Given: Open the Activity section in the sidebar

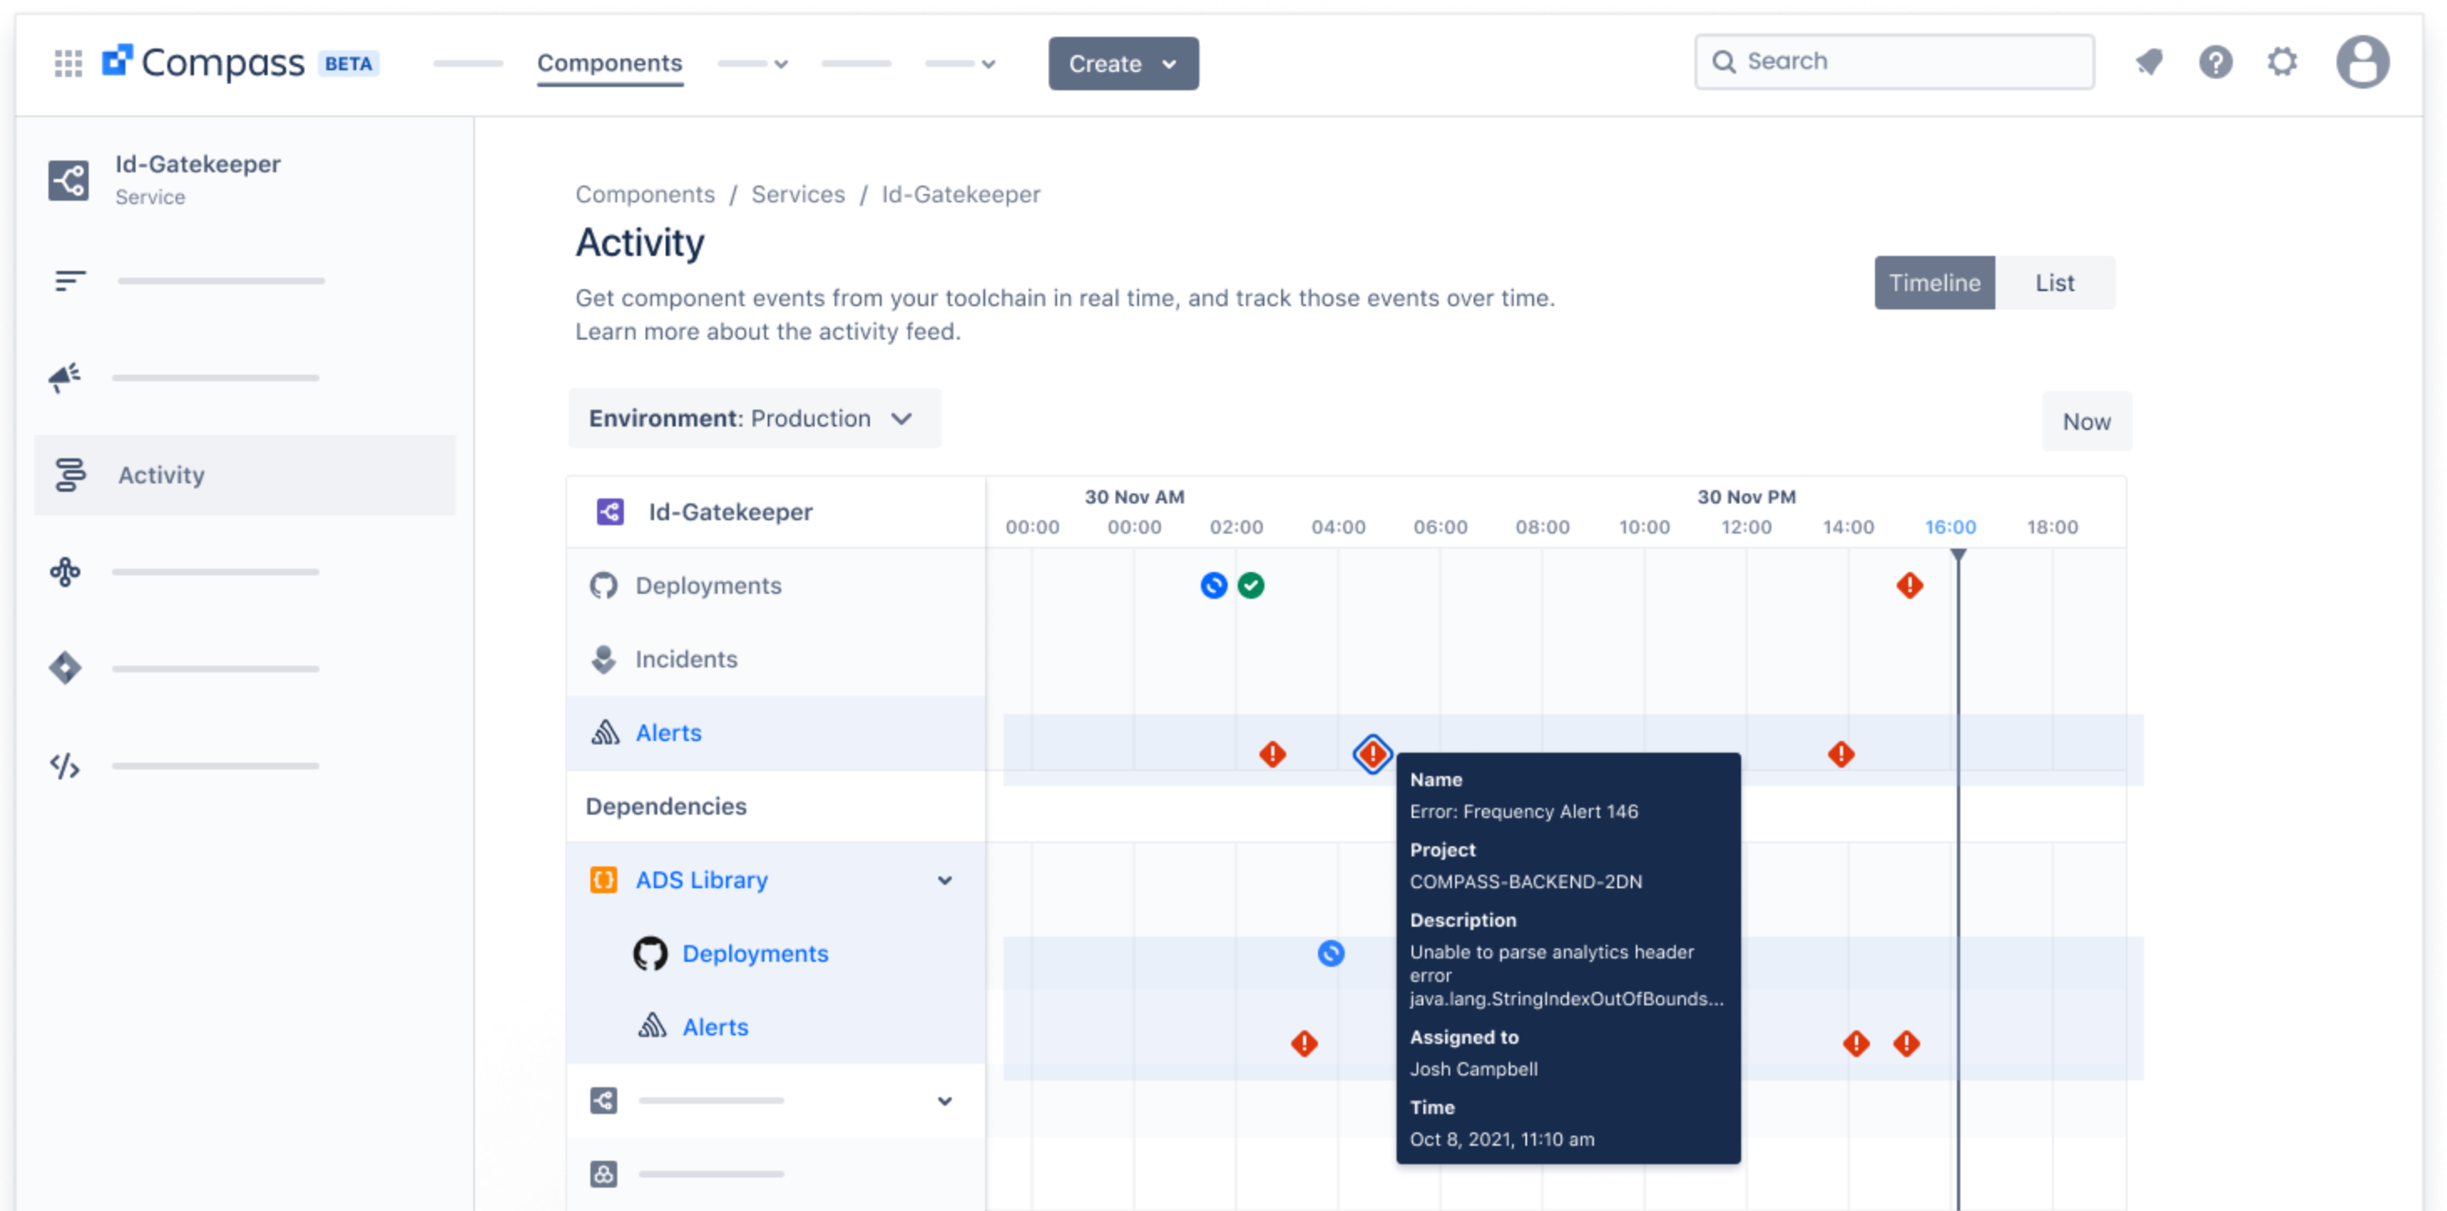Looking at the screenshot, I should click(x=160, y=475).
